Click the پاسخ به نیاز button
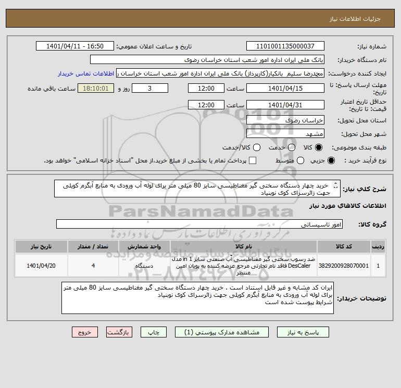The width and height of the screenshot is (401, 388). 303,332
